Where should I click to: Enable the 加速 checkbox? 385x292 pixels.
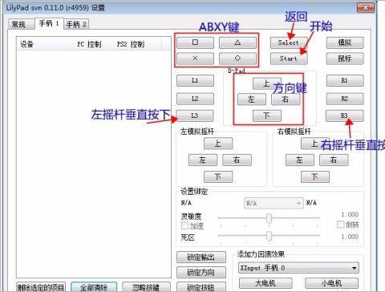pyautogui.click(x=184, y=225)
